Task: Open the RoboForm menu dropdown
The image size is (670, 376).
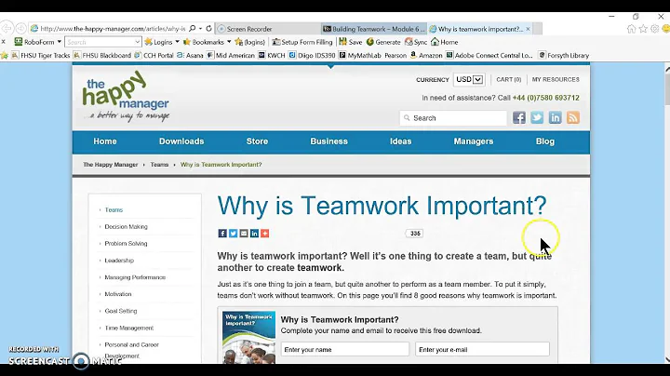Action: [37, 42]
